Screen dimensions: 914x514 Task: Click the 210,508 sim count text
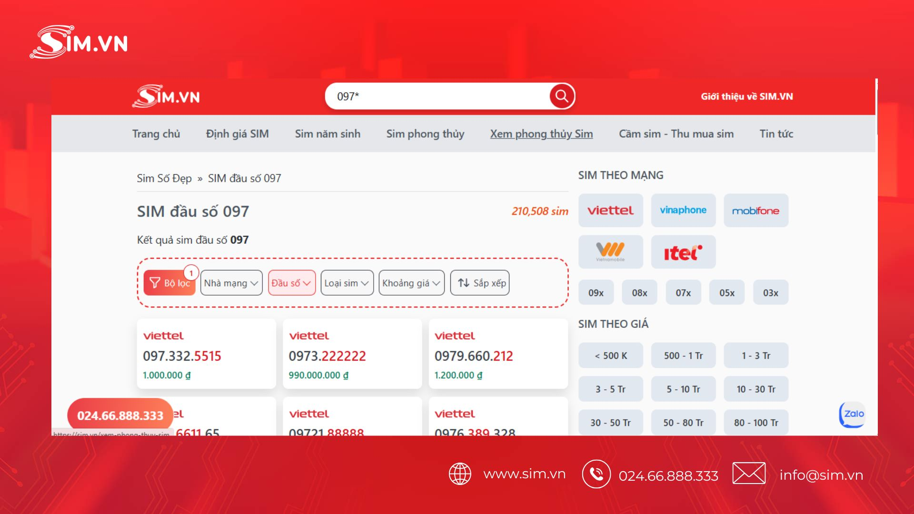point(540,211)
